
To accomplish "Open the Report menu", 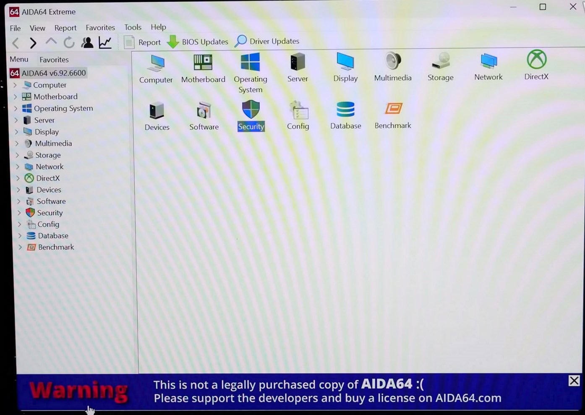I will coord(65,28).
